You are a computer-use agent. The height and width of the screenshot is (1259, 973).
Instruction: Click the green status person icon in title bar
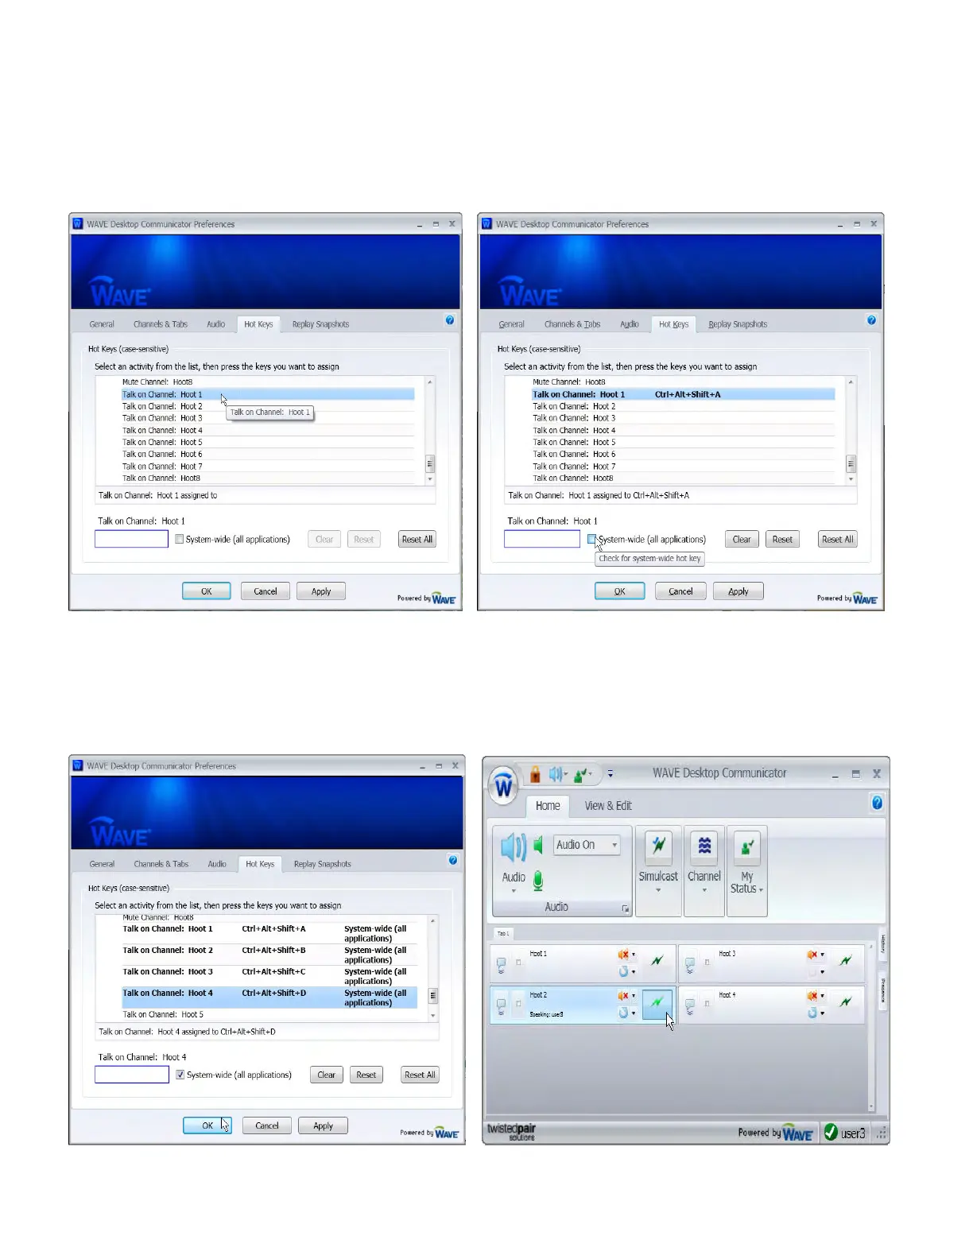point(581,773)
